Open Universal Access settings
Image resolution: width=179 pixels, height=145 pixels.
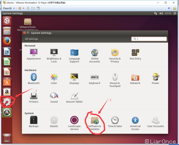[x=135, y=123]
